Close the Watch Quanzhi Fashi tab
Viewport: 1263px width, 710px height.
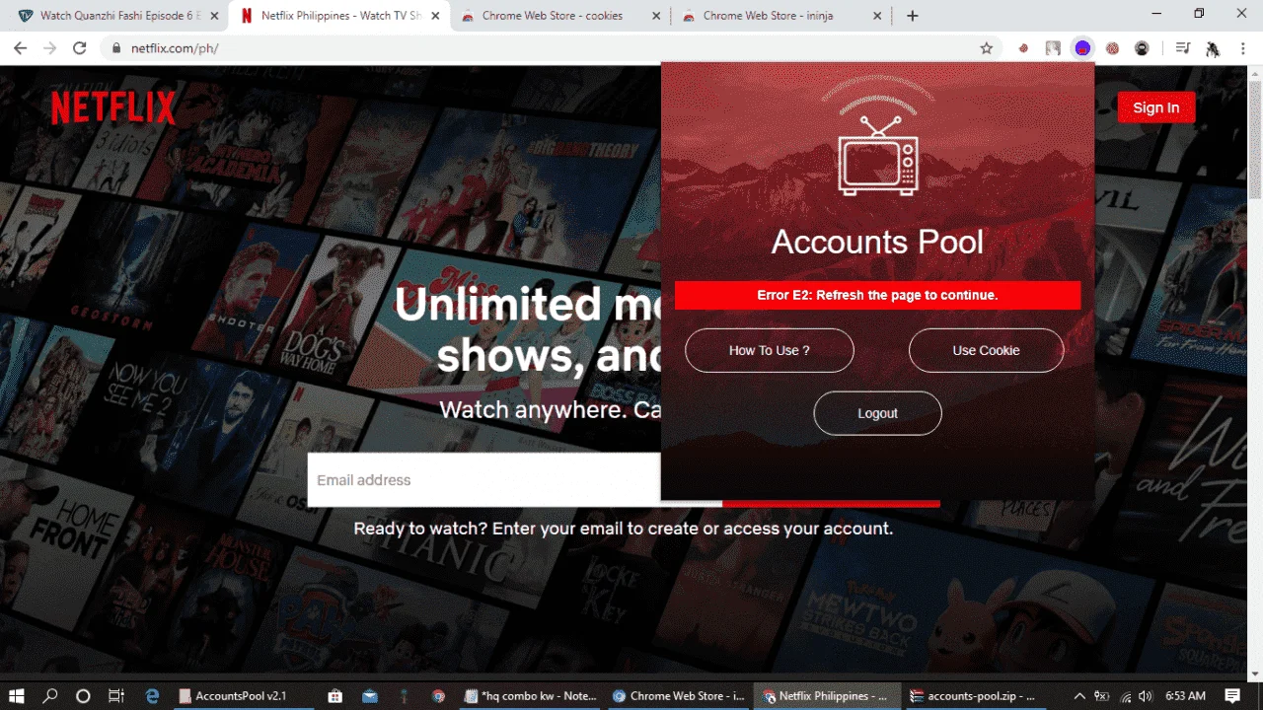click(x=213, y=16)
